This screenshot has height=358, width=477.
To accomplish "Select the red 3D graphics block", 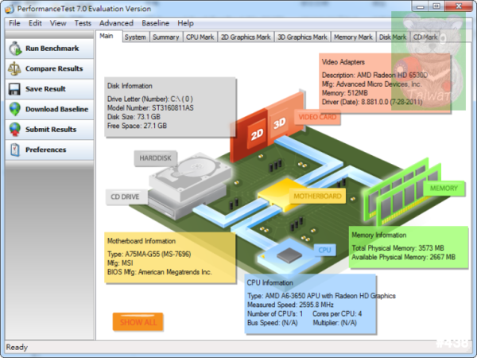I will pyautogui.click(x=279, y=123).
